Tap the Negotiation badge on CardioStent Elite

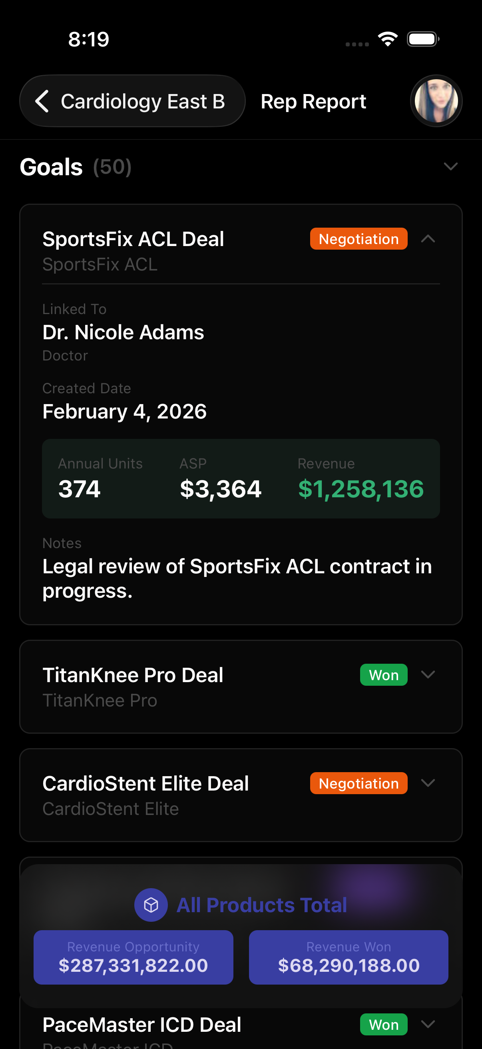point(359,783)
